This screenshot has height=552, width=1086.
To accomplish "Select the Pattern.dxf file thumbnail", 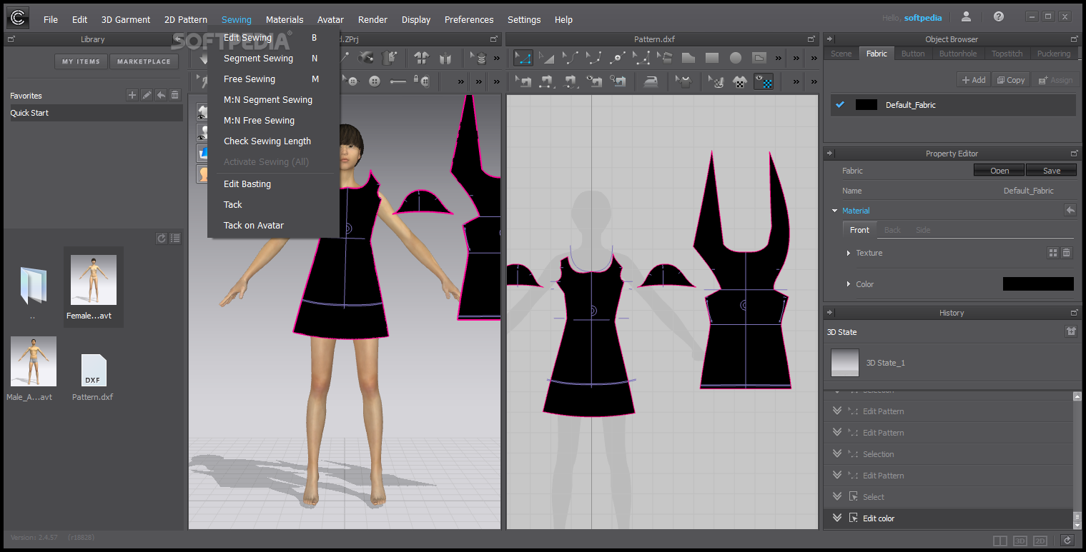I will (93, 371).
